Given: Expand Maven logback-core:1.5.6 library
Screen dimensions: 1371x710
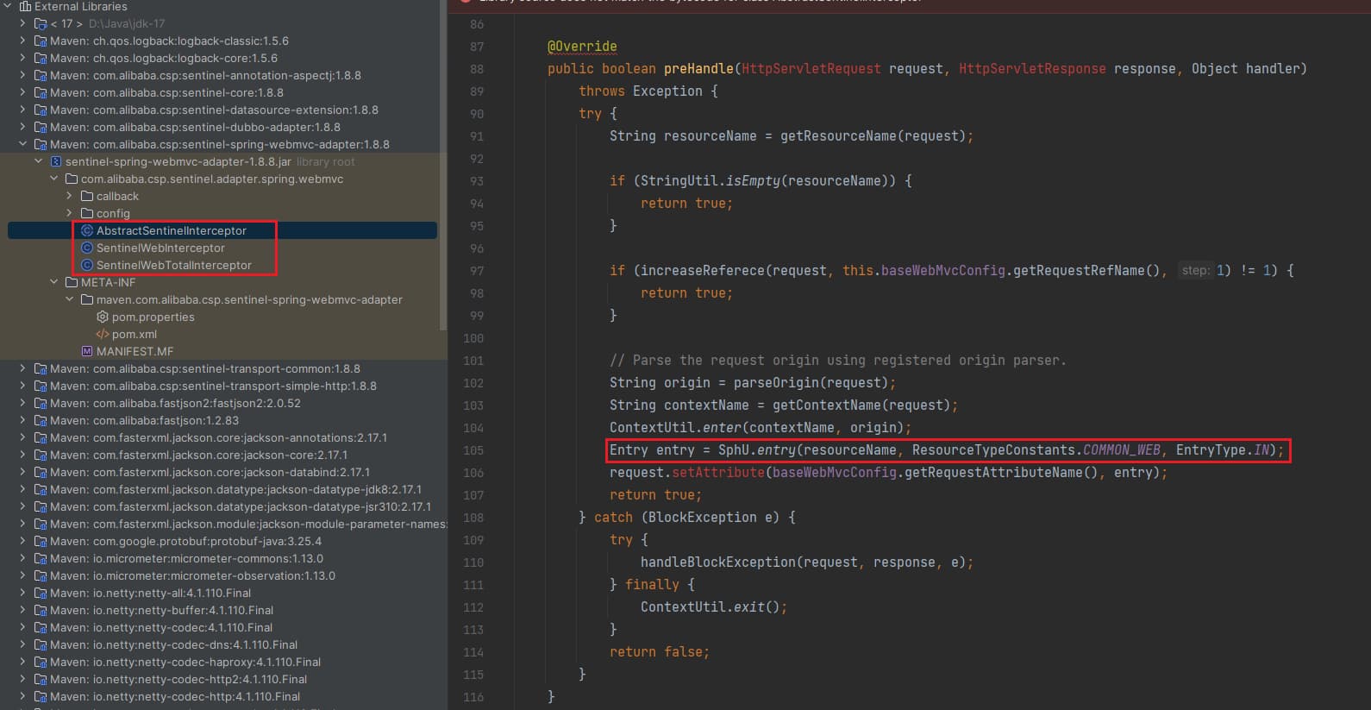Looking at the screenshot, I should [23, 58].
